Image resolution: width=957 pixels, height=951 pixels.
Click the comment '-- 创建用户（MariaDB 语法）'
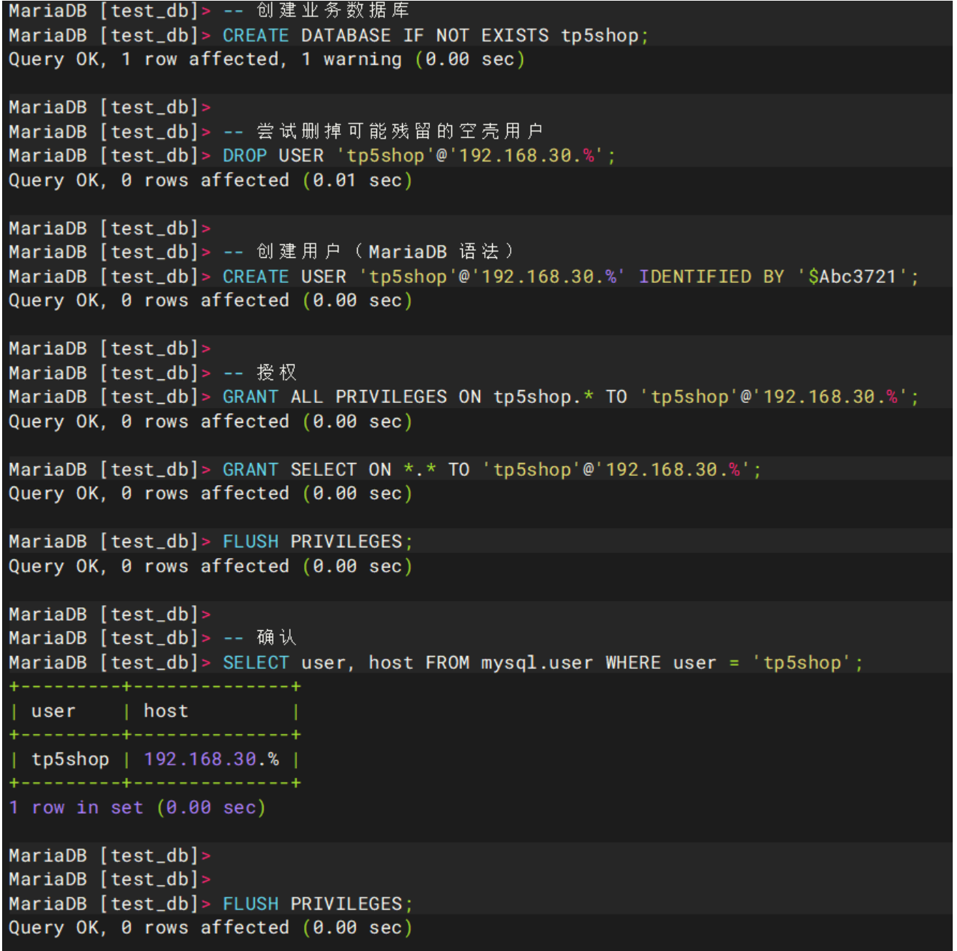tap(369, 252)
